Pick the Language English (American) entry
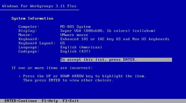Viewport: 186px width, 103px height. (81, 47)
